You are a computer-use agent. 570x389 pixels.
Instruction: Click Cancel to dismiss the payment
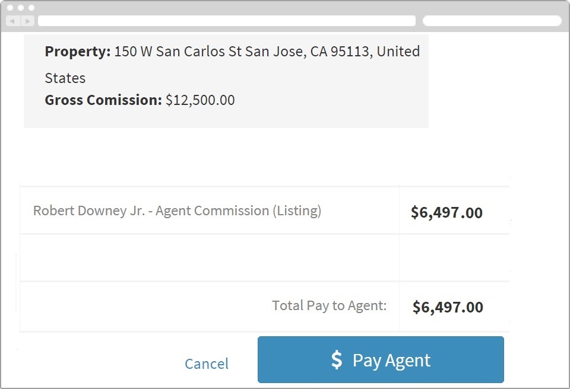(207, 364)
